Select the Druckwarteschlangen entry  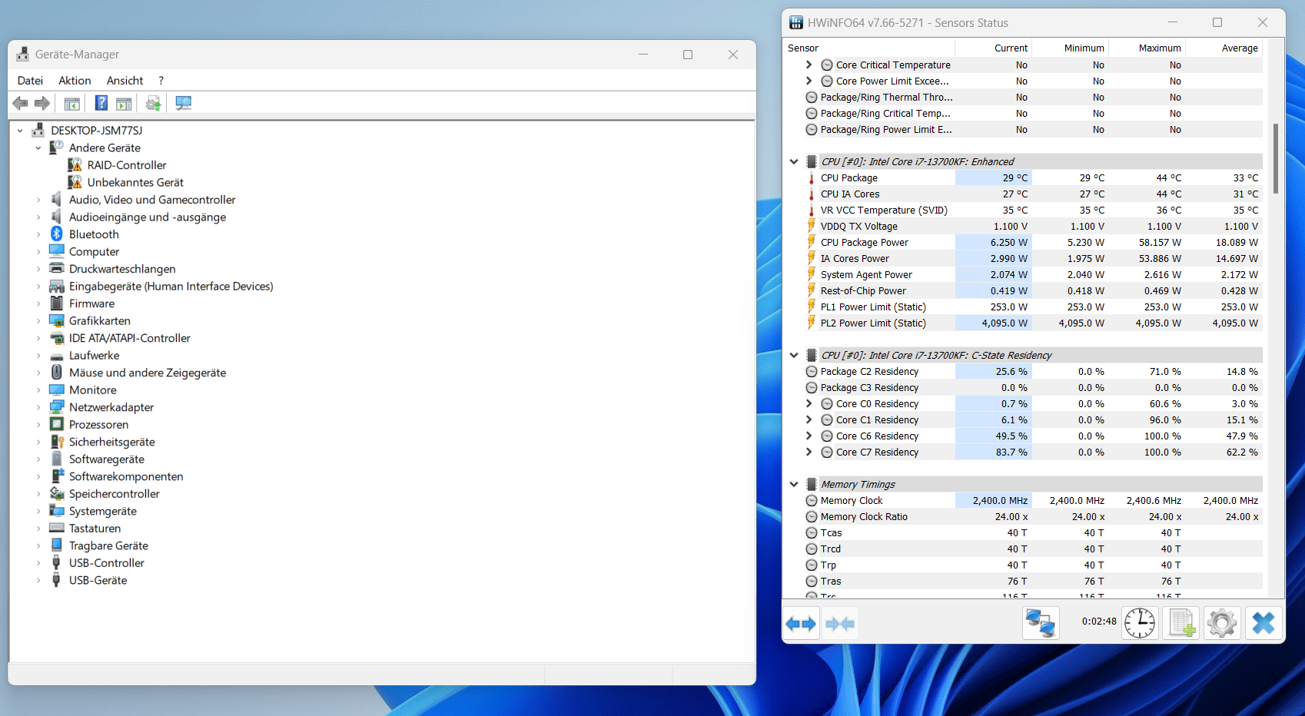pos(122,269)
